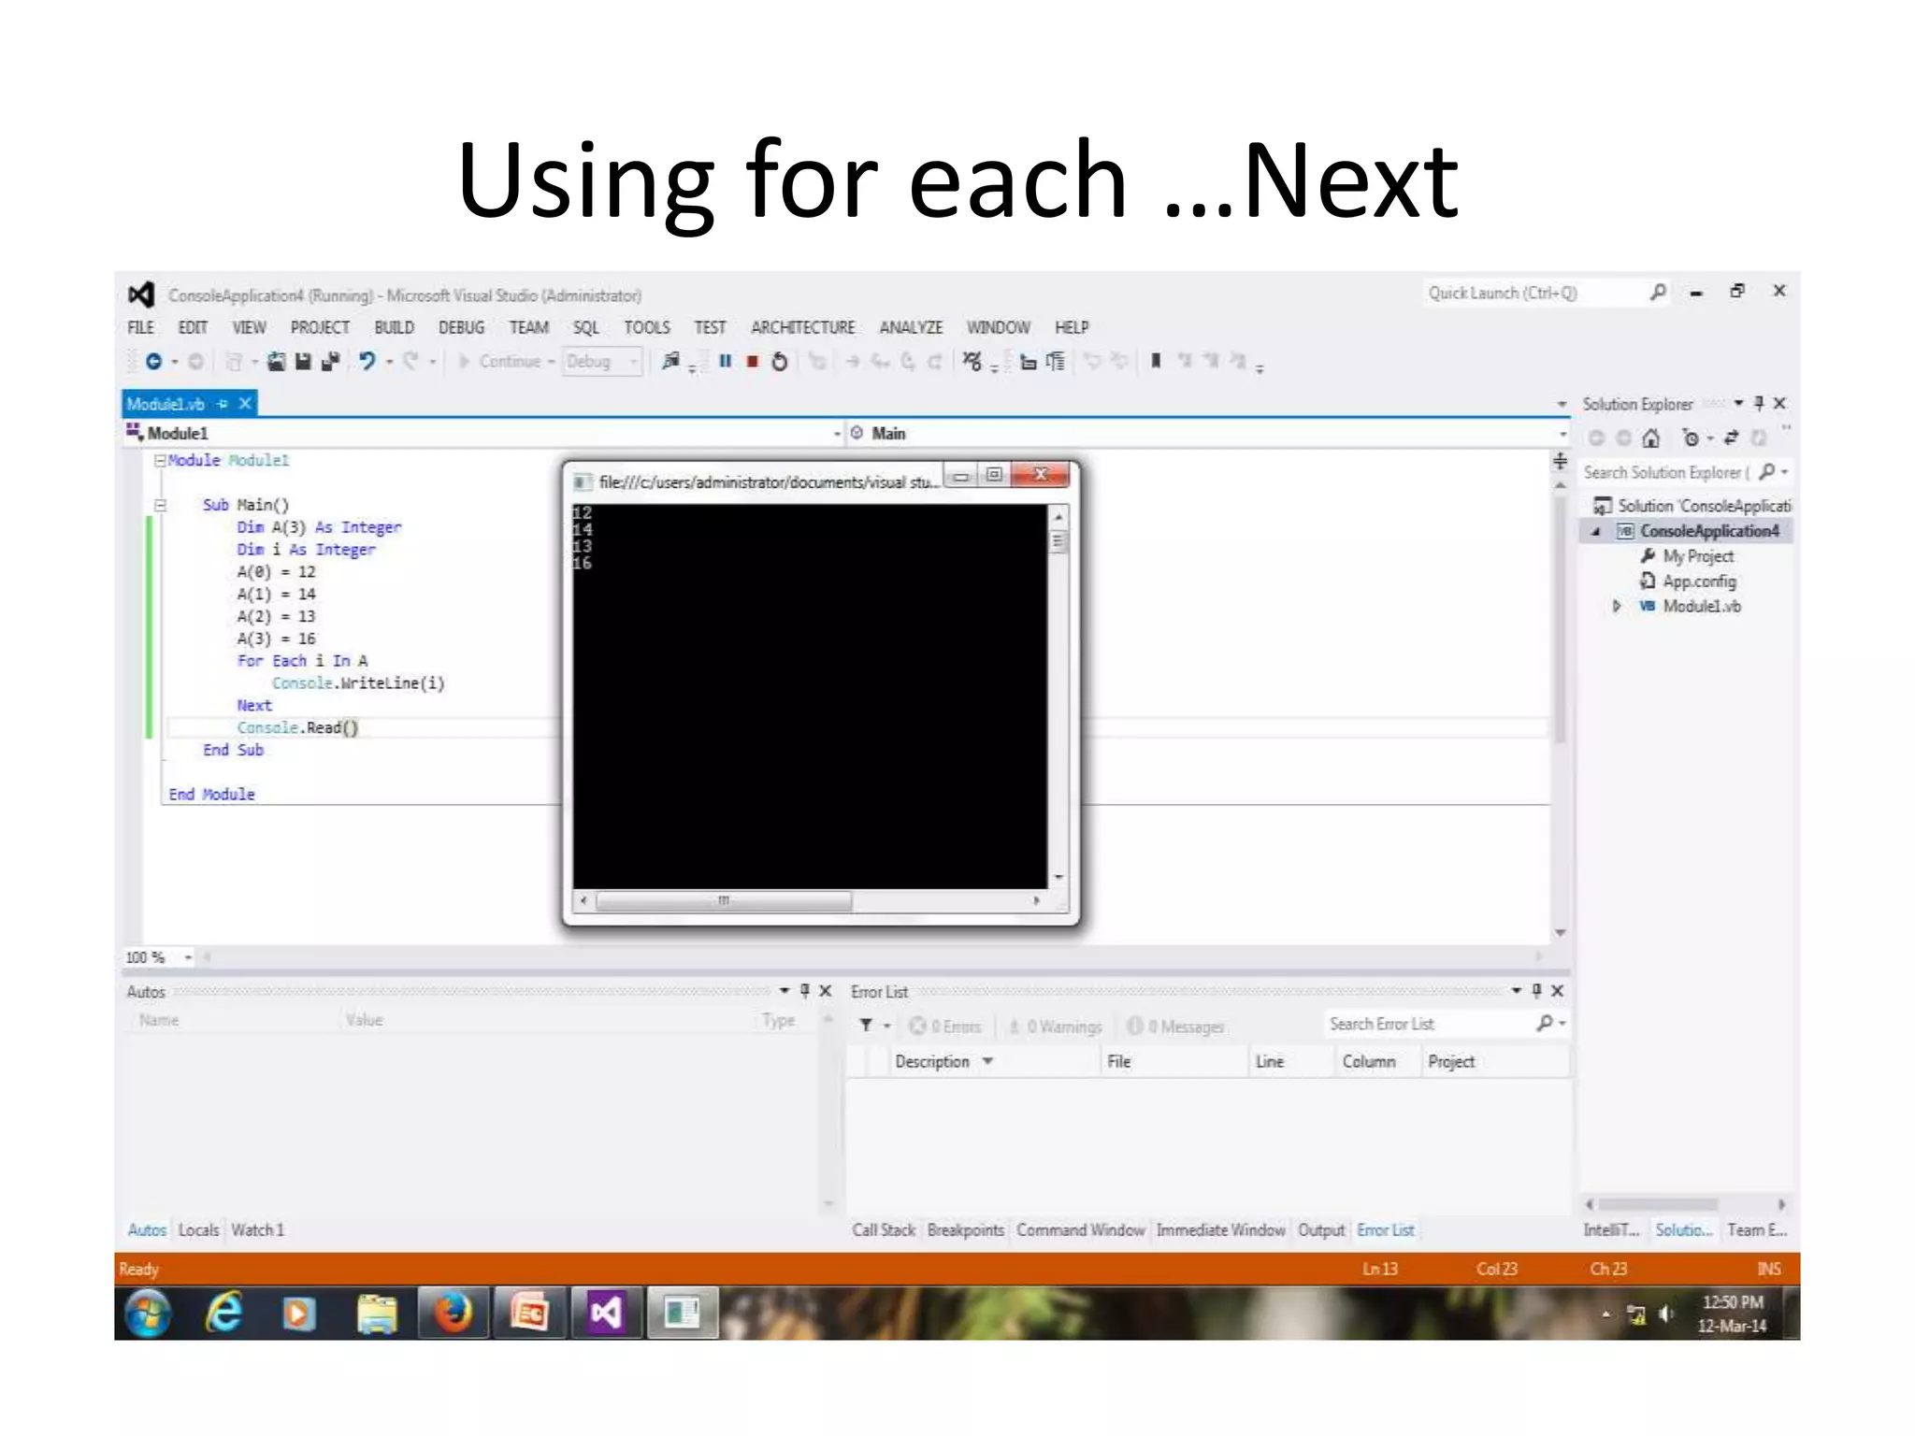Screen dimensions: 1915x1436
Task: Switch to the Output tab
Action: pos(1321,1230)
